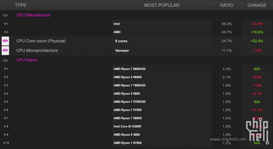Click the MOST POPULAR column header
Screen dimensions: 273x149
tap(162, 5)
